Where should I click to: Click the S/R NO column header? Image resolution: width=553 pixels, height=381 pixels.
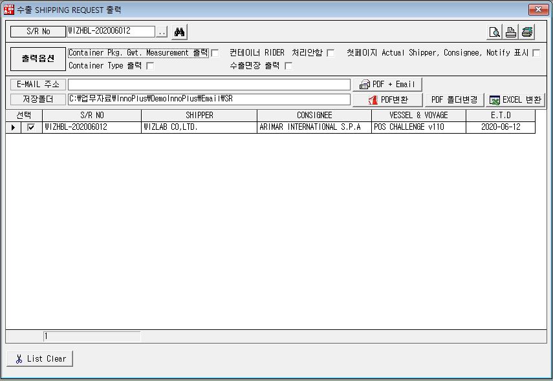pos(92,116)
